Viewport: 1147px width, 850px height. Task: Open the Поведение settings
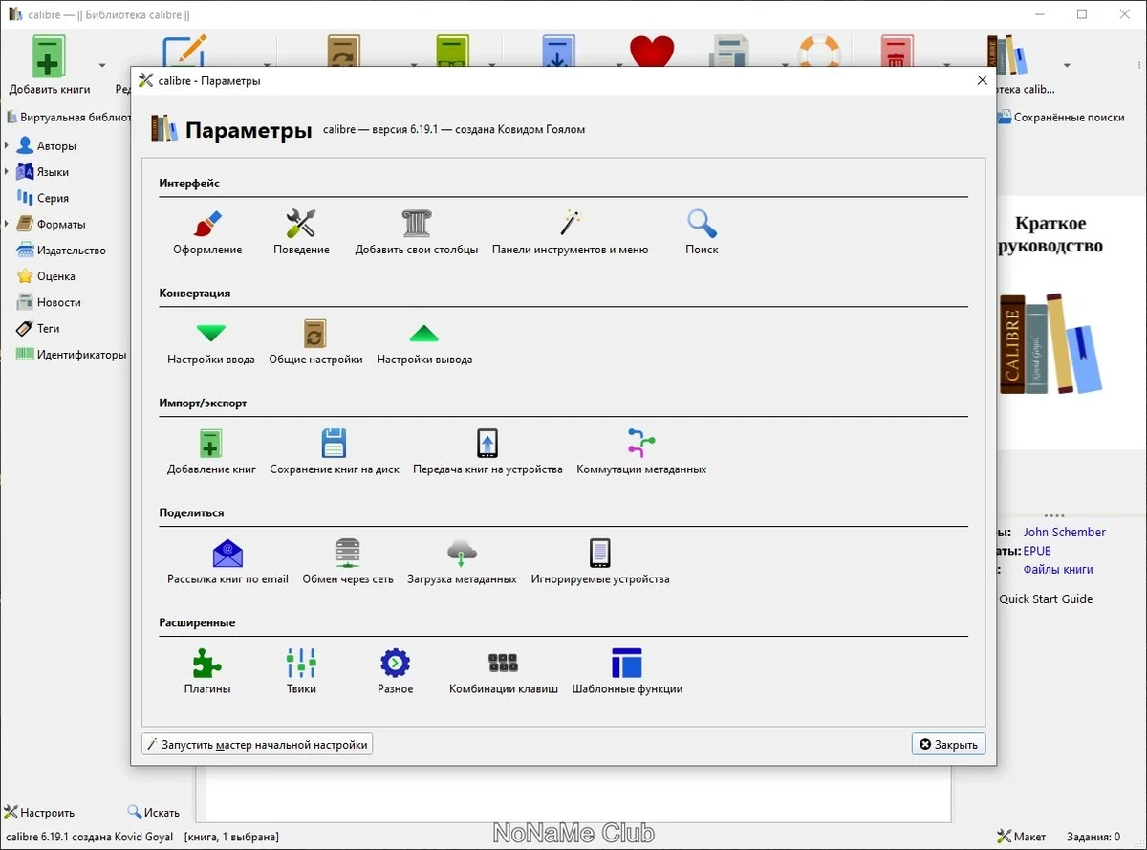tap(301, 232)
